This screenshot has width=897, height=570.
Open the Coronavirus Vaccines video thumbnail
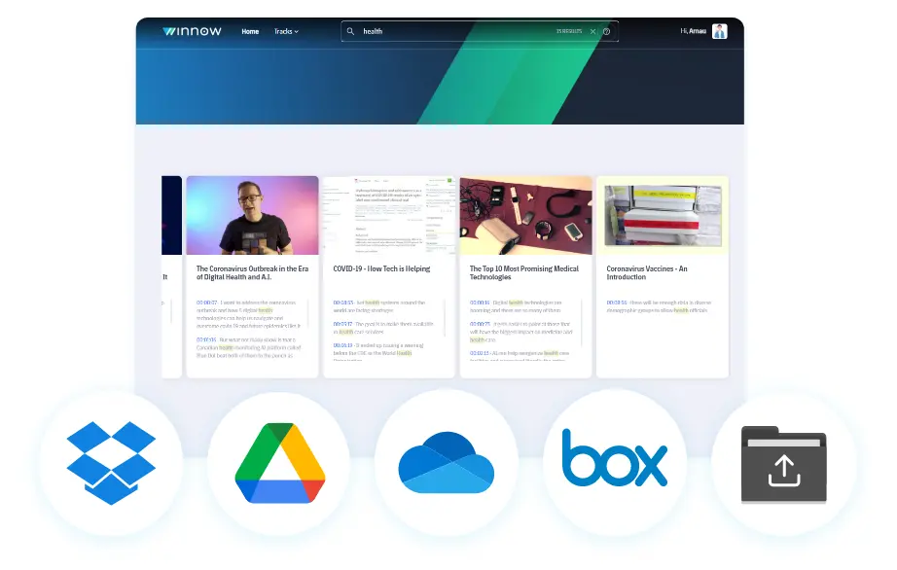pyautogui.click(x=663, y=215)
